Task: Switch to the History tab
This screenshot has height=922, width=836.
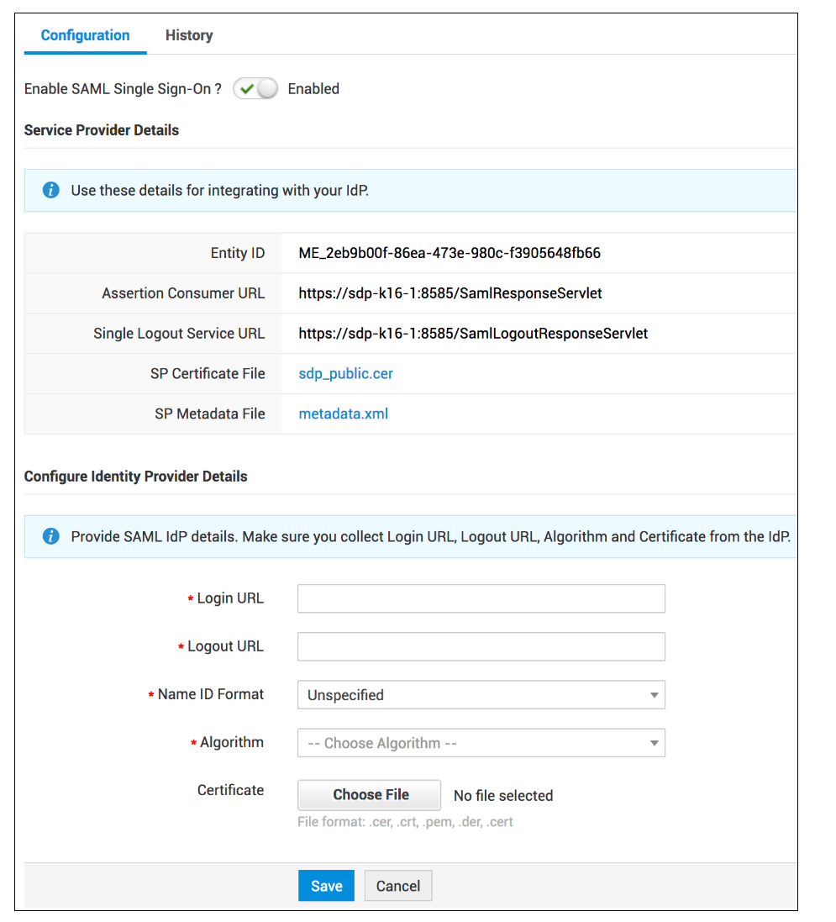Action: point(189,35)
